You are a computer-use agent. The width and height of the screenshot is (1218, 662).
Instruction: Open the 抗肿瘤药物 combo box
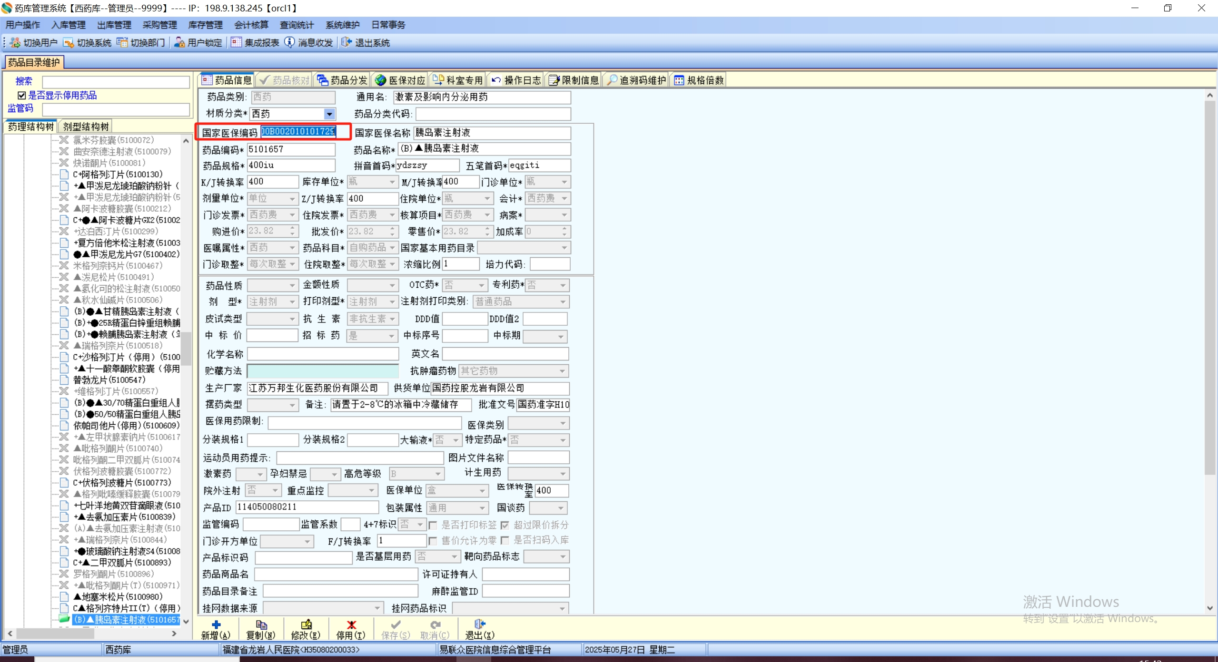point(562,371)
